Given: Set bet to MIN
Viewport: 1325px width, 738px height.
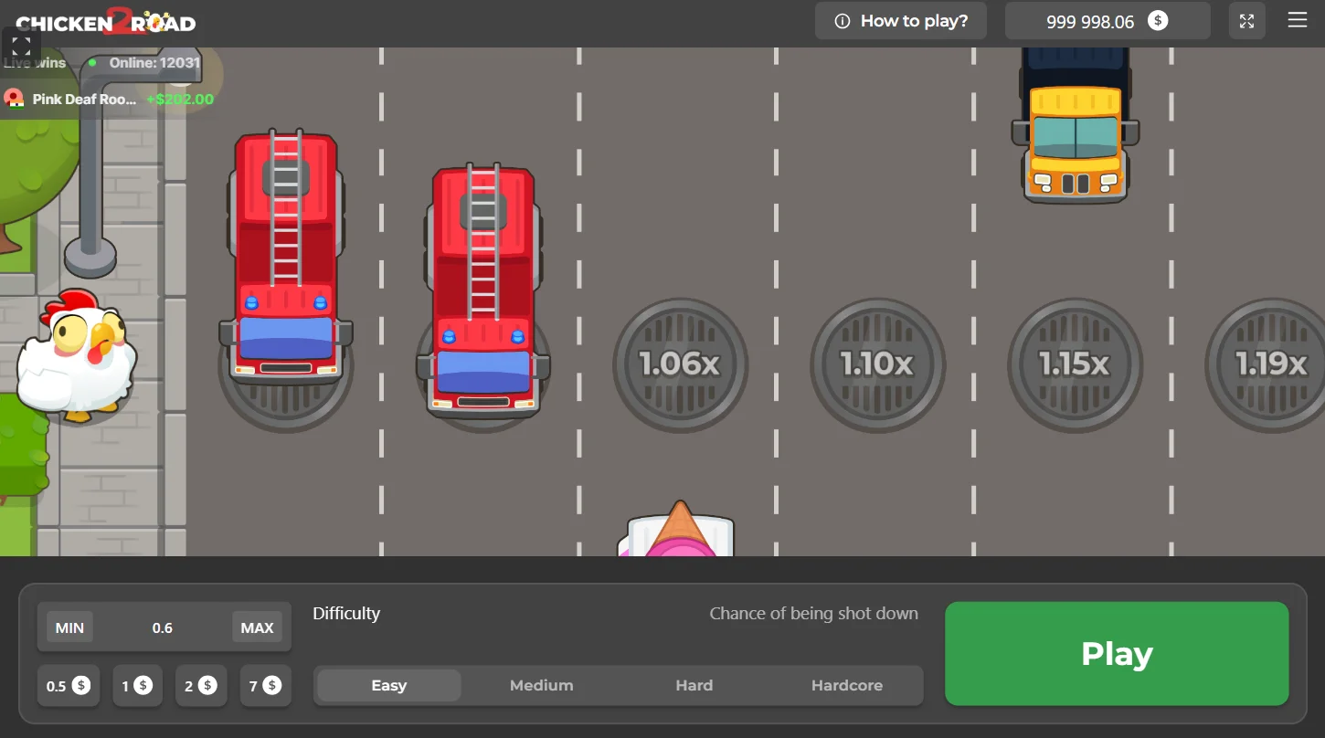Looking at the screenshot, I should [69, 627].
